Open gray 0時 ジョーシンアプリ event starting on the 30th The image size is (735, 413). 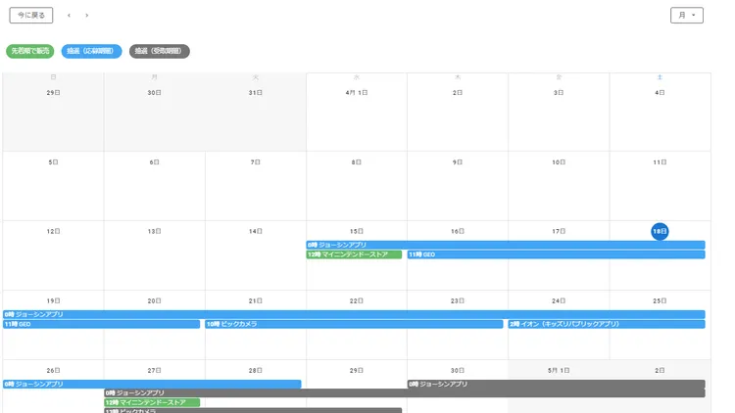556,384
